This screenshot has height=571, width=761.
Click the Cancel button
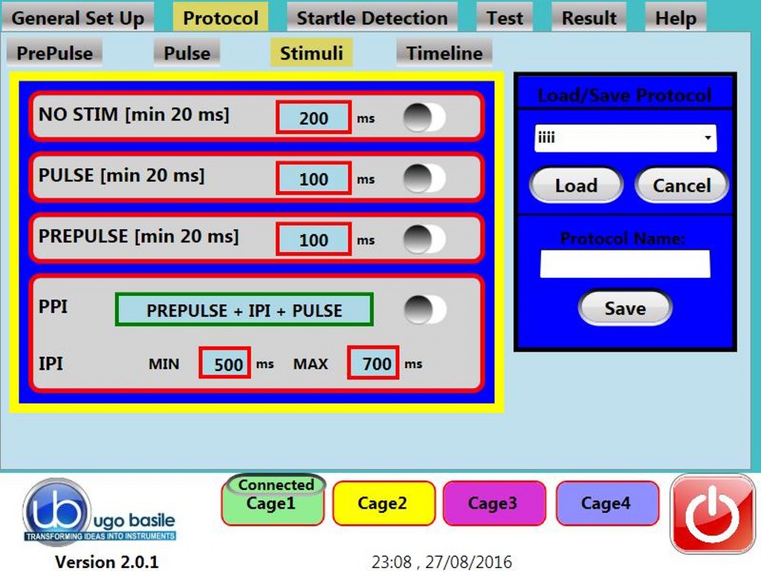681,185
